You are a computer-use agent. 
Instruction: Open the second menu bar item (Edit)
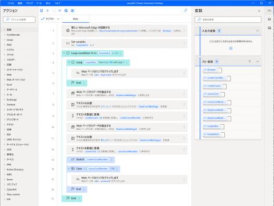click(x=20, y=3)
